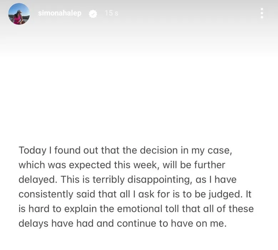Screen dimensions: 278x250
Task: Tap the line starting "delayed. This is terribly"
Action: [127, 180]
